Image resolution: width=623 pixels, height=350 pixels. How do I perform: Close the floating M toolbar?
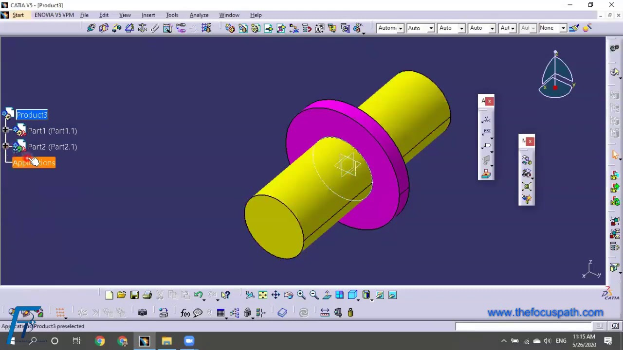point(530,141)
